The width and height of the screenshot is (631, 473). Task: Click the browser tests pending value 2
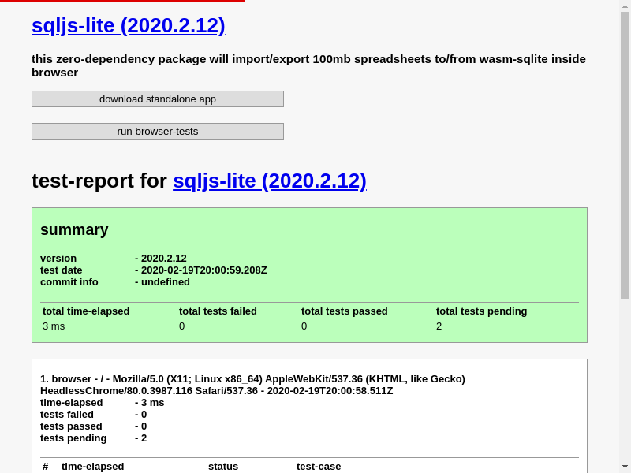tap(144, 438)
